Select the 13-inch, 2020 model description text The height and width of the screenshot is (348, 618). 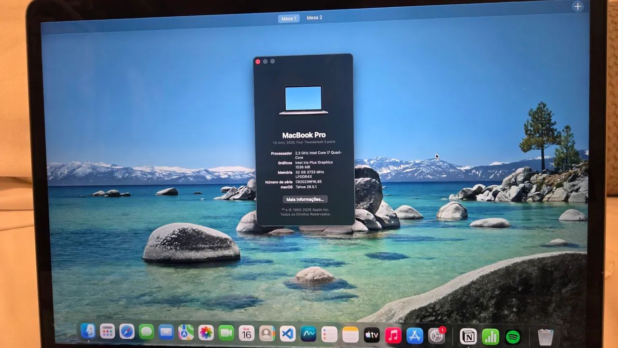point(304,142)
